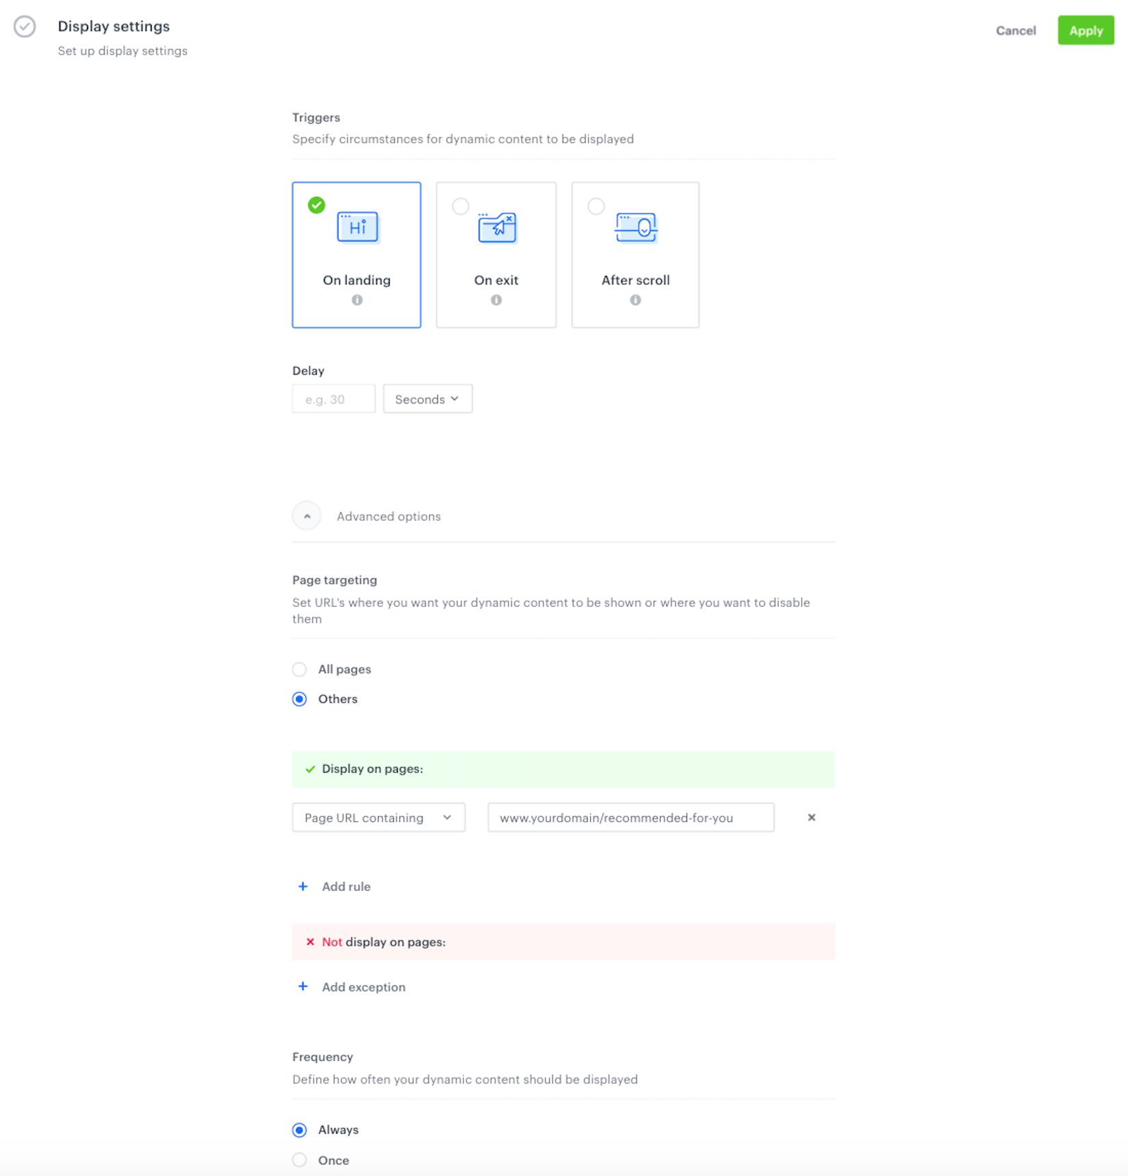Remove the URL rule with the X icon
The width and height of the screenshot is (1128, 1176).
coord(811,817)
